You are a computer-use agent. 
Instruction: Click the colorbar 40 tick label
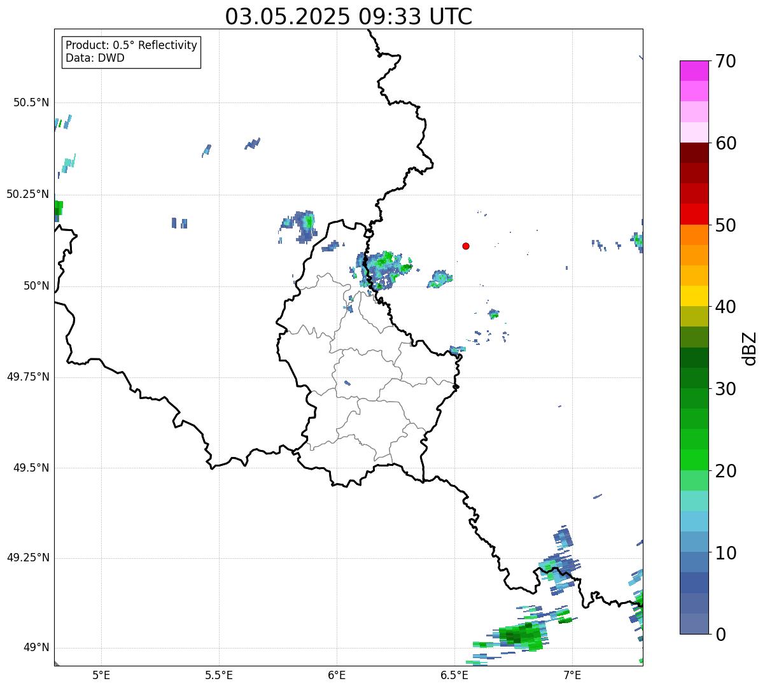click(x=726, y=307)
